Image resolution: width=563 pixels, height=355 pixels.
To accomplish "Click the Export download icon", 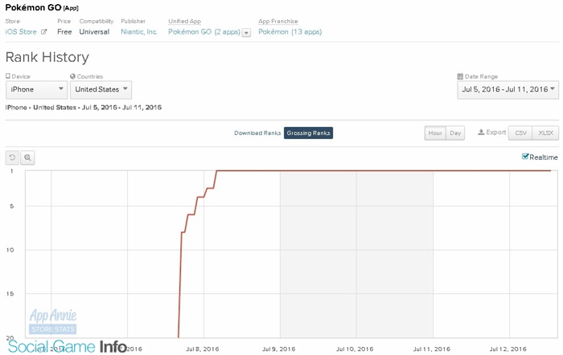I will pyautogui.click(x=481, y=133).
